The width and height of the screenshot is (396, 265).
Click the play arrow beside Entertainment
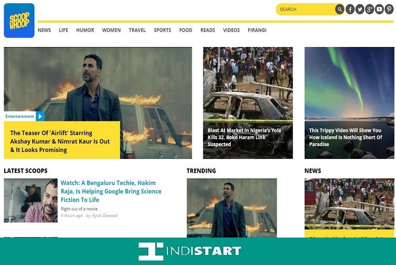(x=40, y=116)
